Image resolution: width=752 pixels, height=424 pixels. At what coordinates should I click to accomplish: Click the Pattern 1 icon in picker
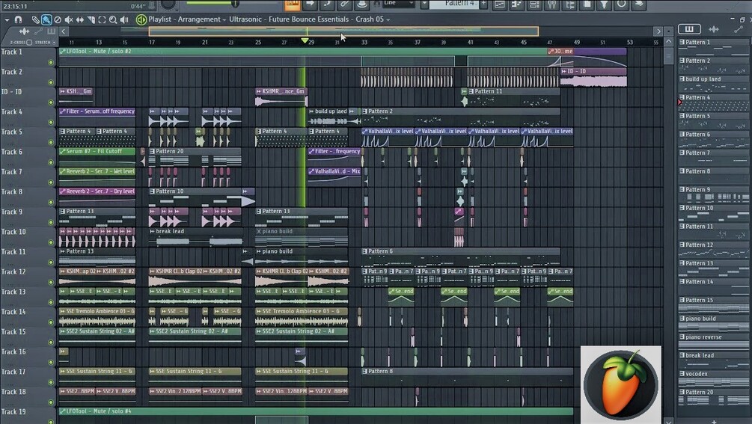[682, 42]
